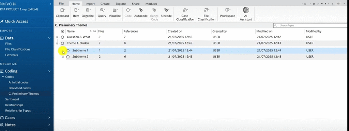Open the feedback chat bubble icon
This screenshot has height=131, width=349.
tap(338, 4)
